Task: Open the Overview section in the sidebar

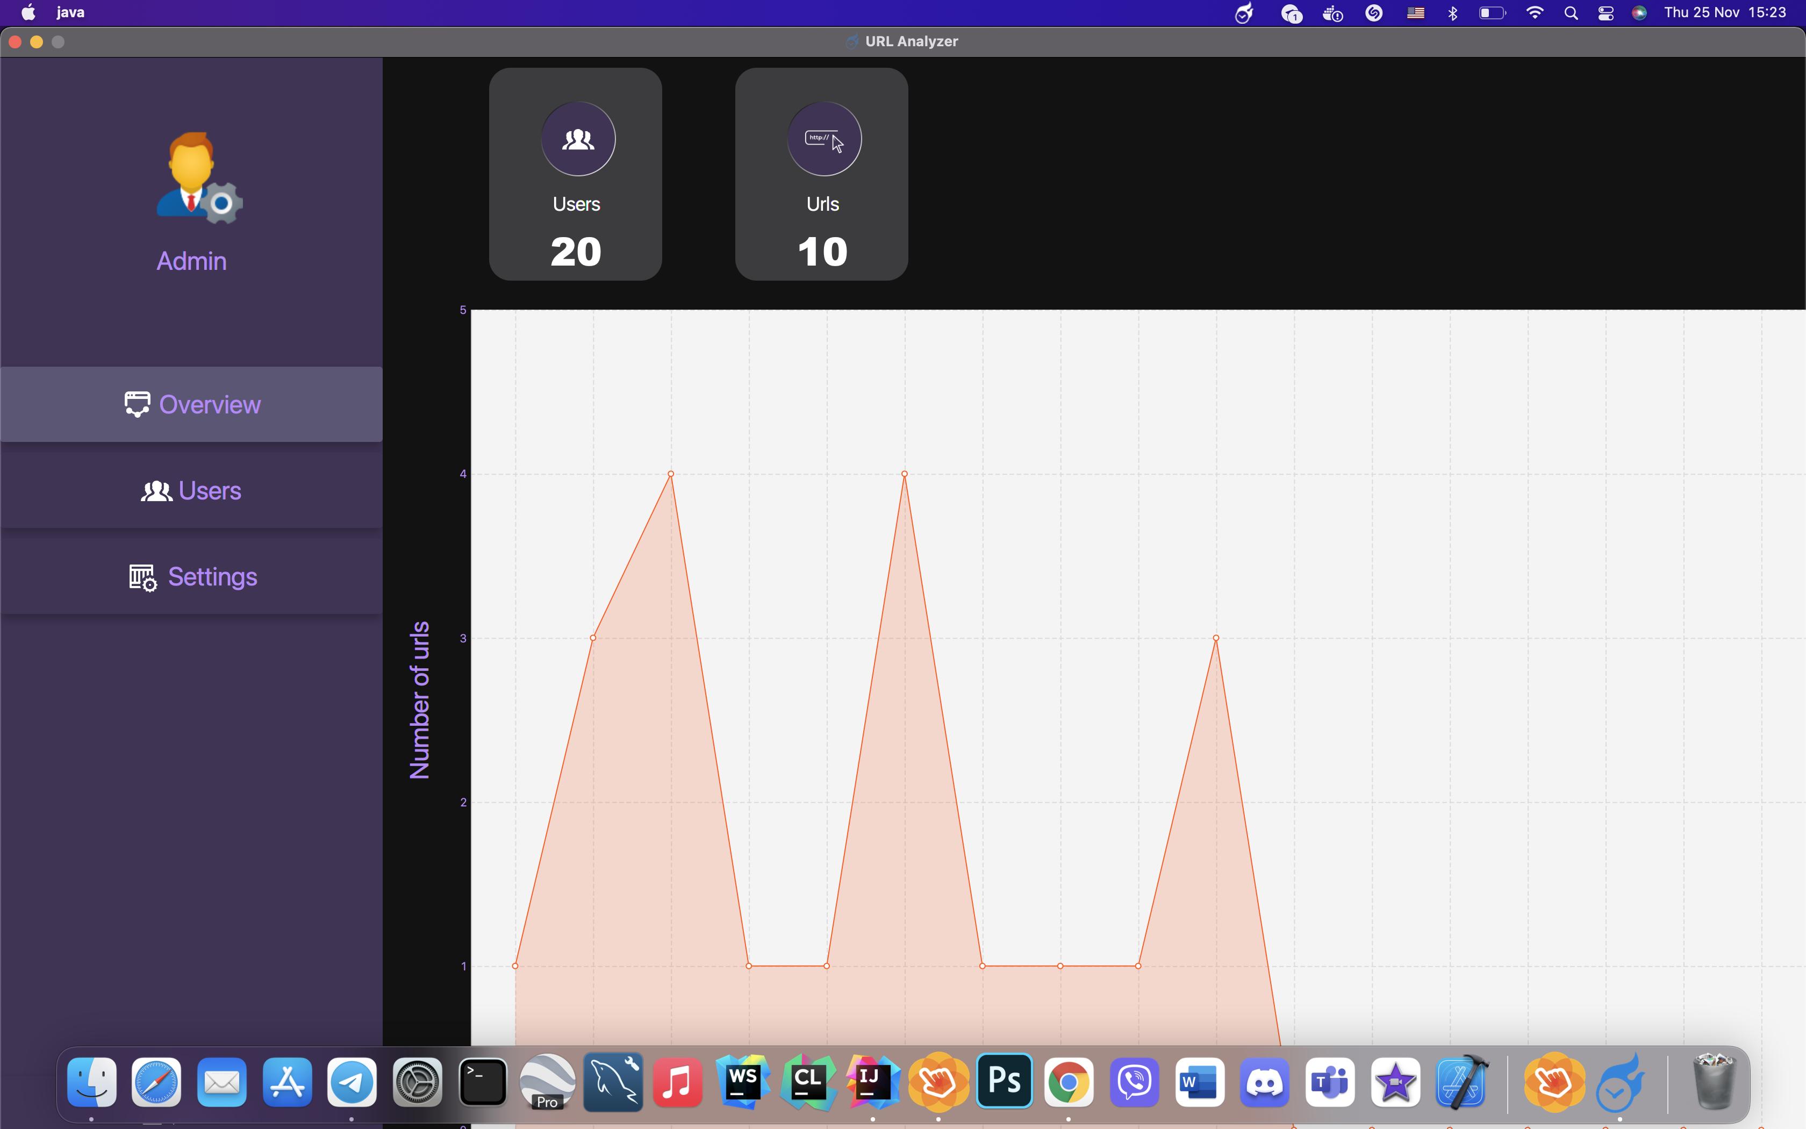Action: click(x=191, y=404)
